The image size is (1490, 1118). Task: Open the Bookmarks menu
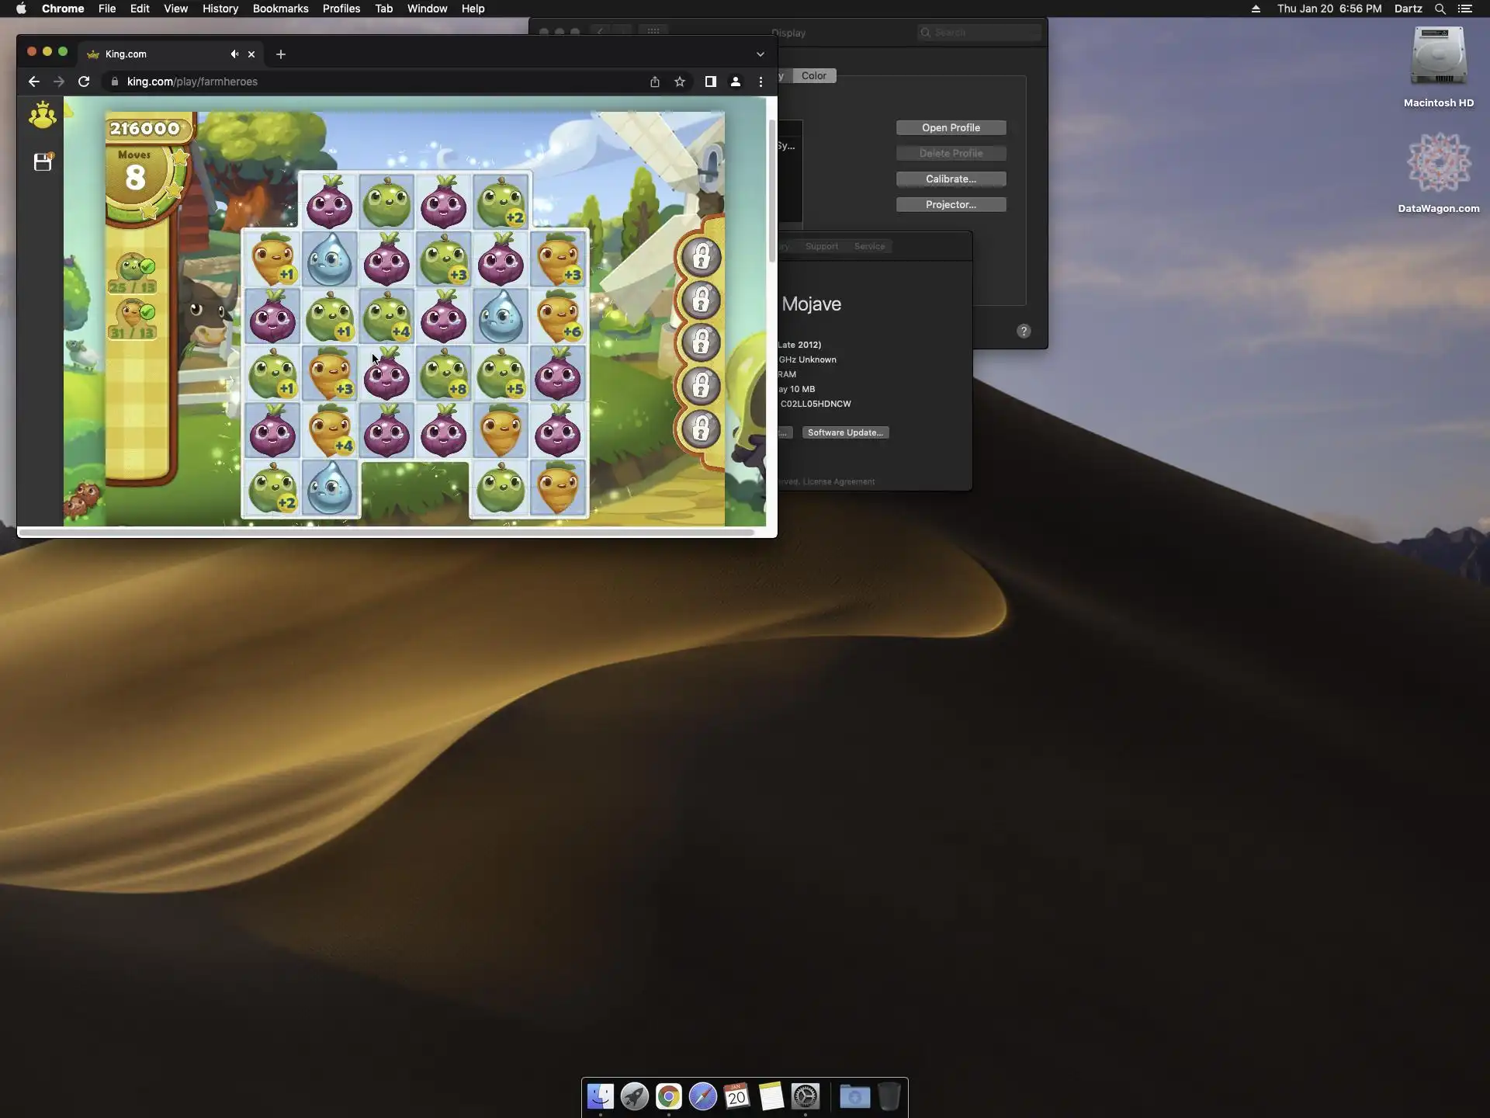pos(280,9)
